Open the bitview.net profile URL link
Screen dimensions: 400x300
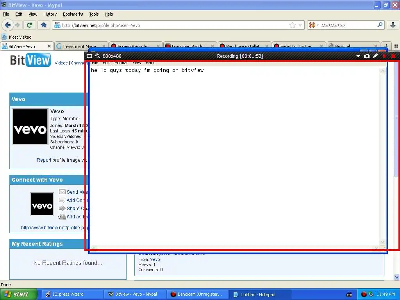click(55, 228)
